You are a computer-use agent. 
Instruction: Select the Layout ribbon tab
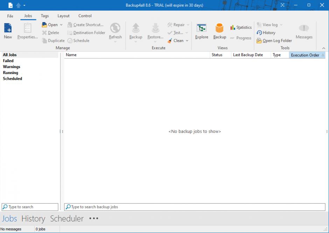pyautogui.click(x=63, y=16)
